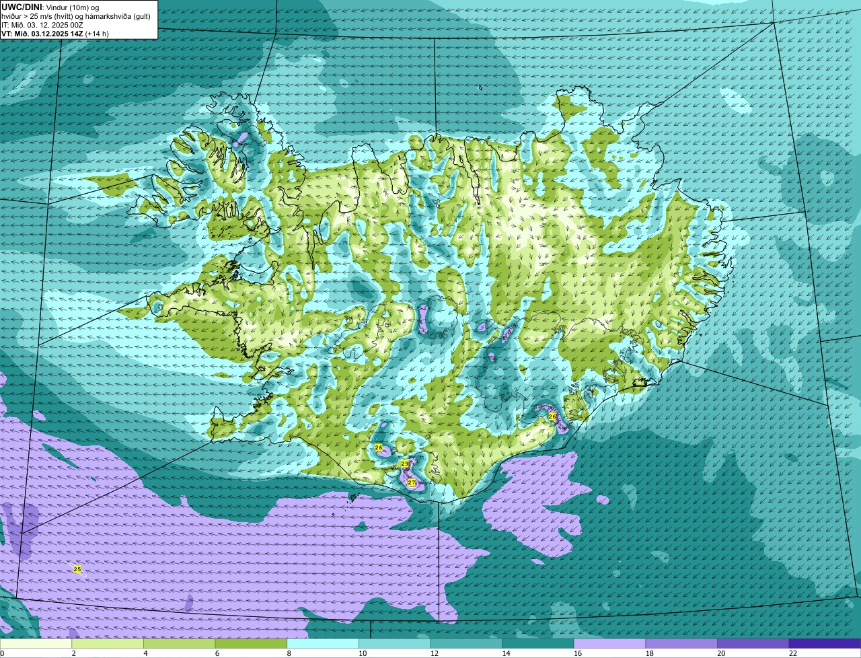Click the '12' tick label on the color scale

[x=435, y=653]
